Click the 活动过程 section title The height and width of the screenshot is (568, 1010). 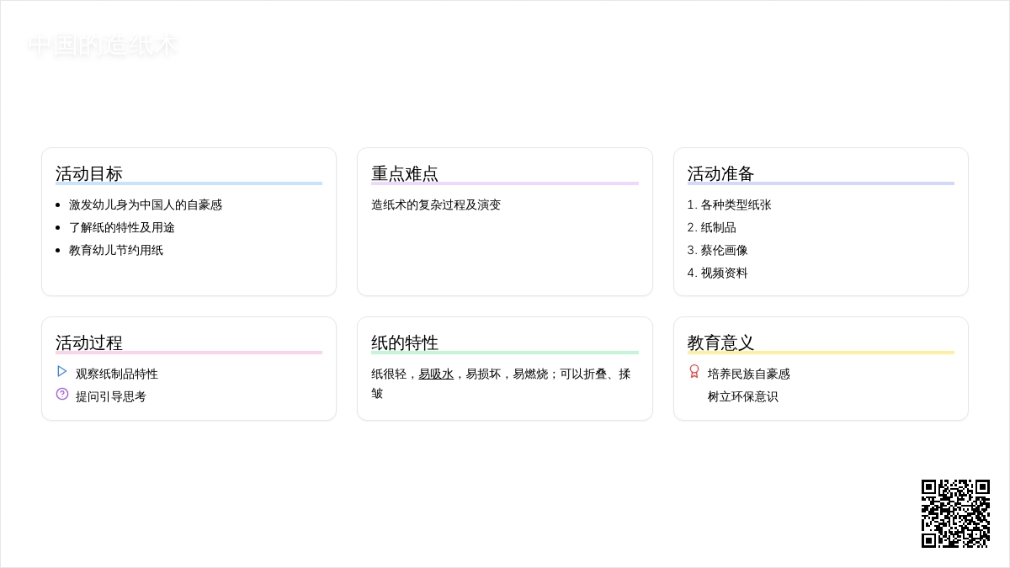89,342
